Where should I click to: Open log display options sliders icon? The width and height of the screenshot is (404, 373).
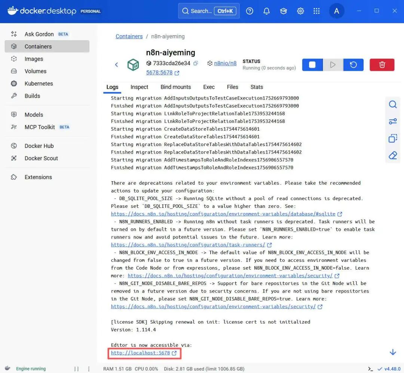pos(393,121)
